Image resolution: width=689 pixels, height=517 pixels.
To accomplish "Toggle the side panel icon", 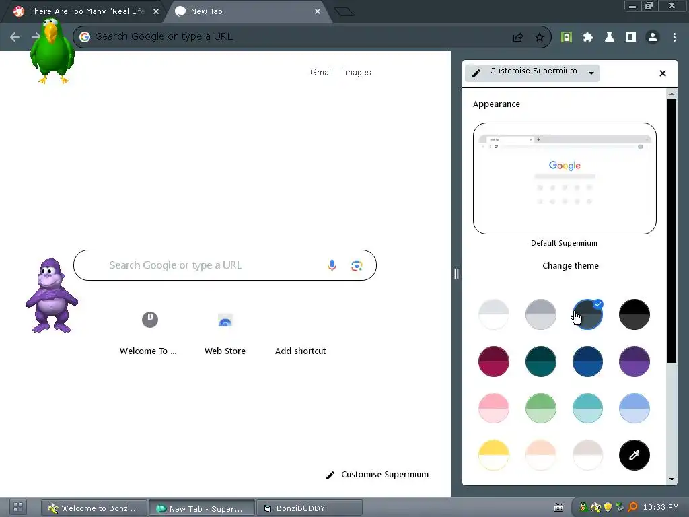I will pyautogui.click(x=631, y=38).
